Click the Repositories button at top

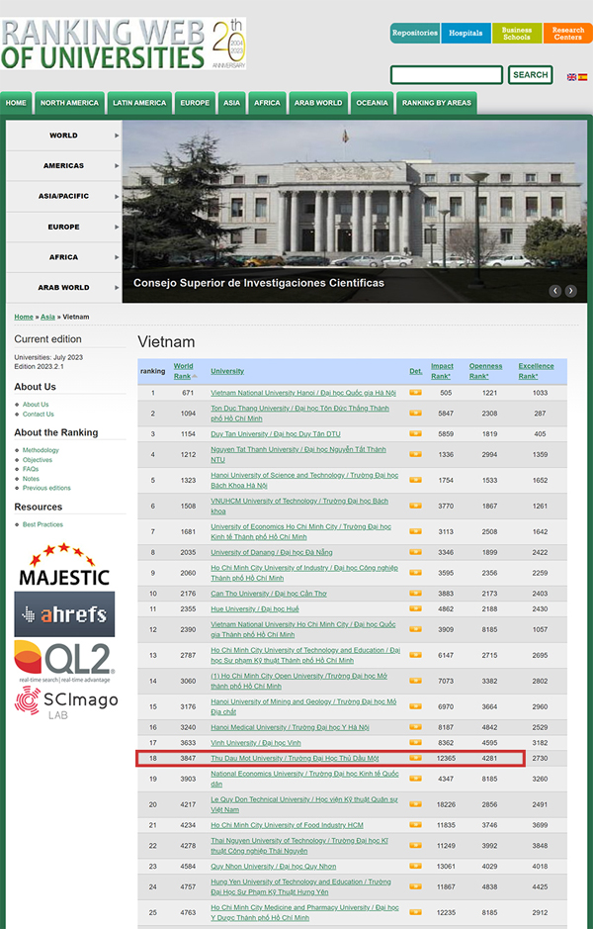414,34
